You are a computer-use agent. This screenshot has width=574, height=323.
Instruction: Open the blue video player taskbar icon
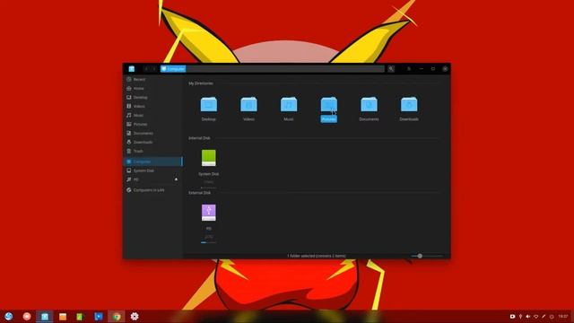click(x=99, y=317)
